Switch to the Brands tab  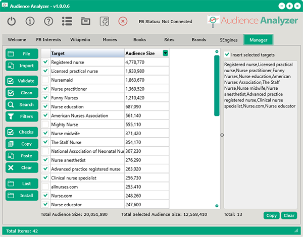(199, 40)
